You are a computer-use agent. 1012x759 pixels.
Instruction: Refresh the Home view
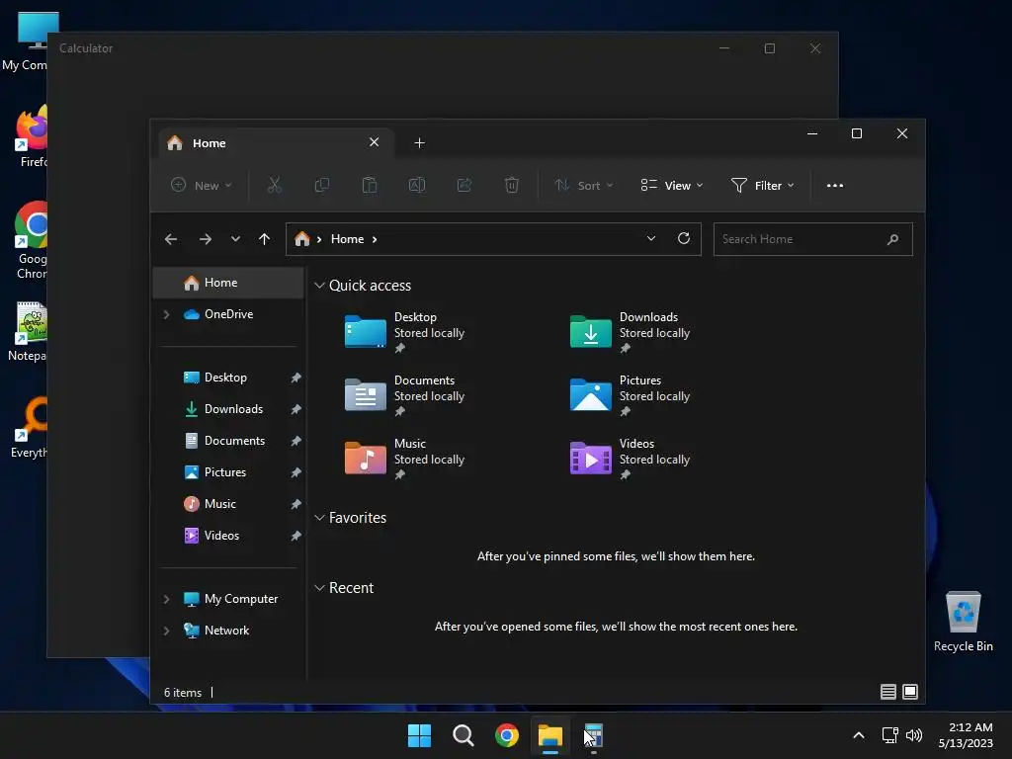684,239
